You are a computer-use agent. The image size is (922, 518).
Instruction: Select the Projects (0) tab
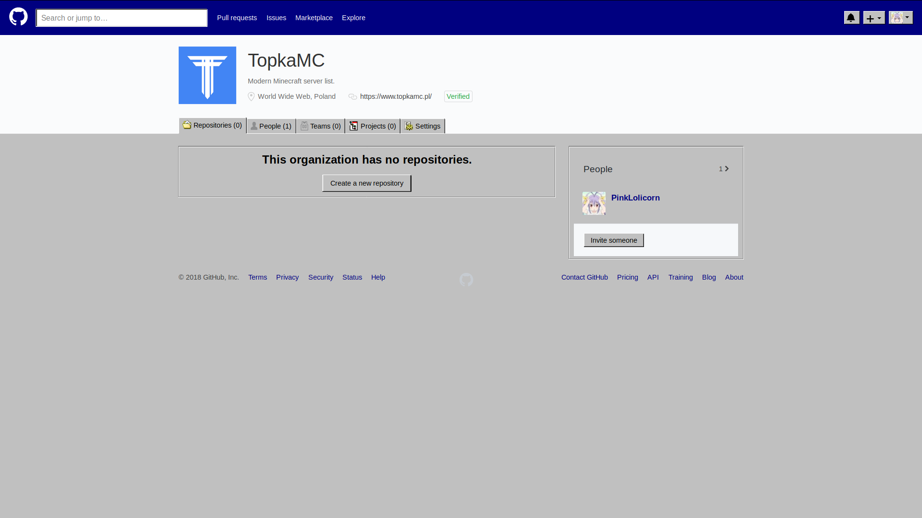click(373, 126)
